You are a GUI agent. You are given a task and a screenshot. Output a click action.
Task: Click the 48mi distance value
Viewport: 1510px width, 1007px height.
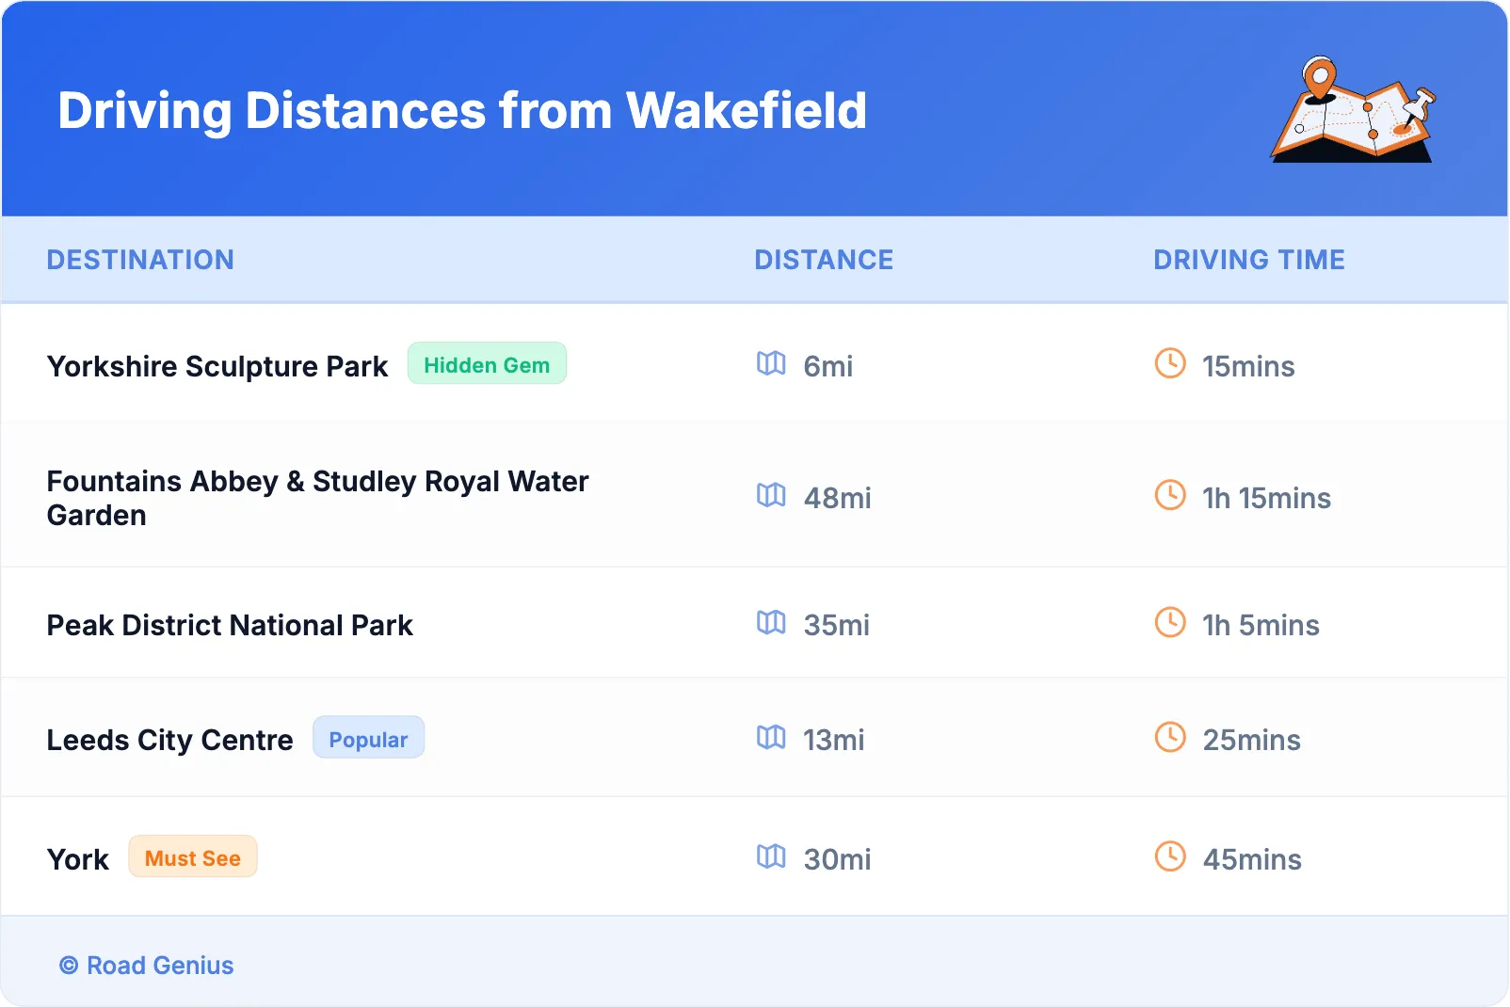click(x=838, y=498)
